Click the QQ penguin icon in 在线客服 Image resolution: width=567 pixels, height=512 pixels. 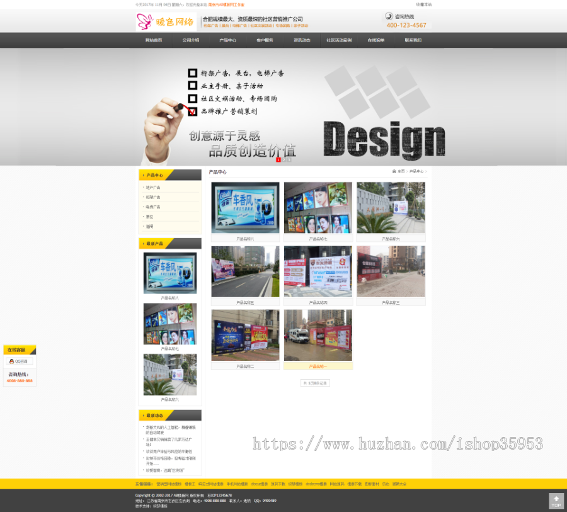11,361
